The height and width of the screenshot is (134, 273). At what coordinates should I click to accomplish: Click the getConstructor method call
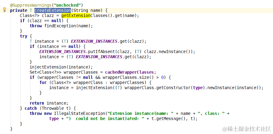(x=174, y=88)
